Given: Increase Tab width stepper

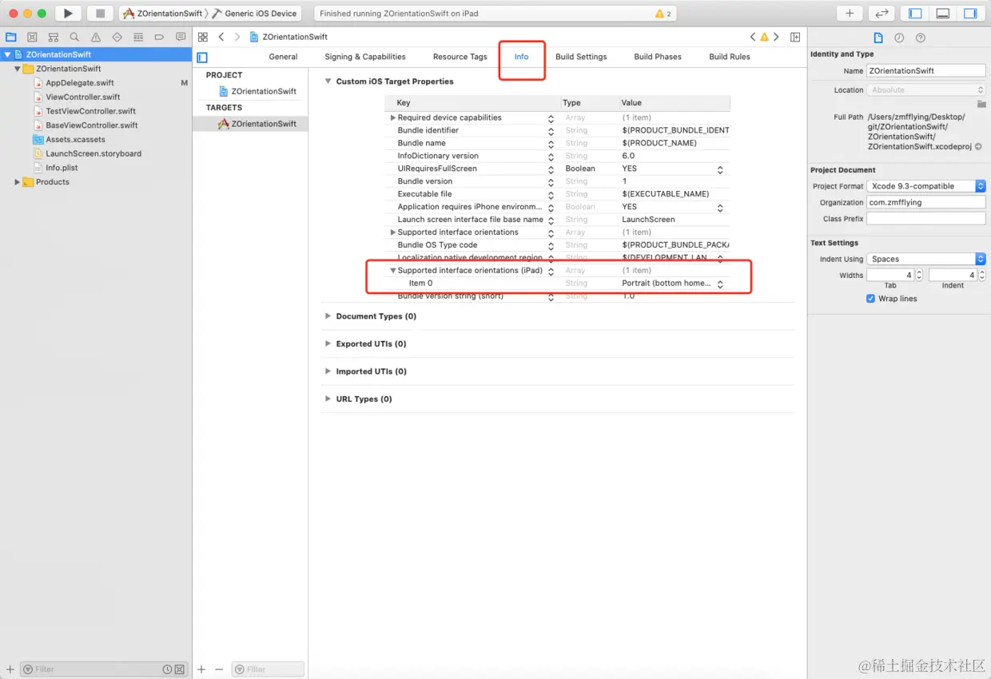Looking at the screenshot, I should point(919,272).
